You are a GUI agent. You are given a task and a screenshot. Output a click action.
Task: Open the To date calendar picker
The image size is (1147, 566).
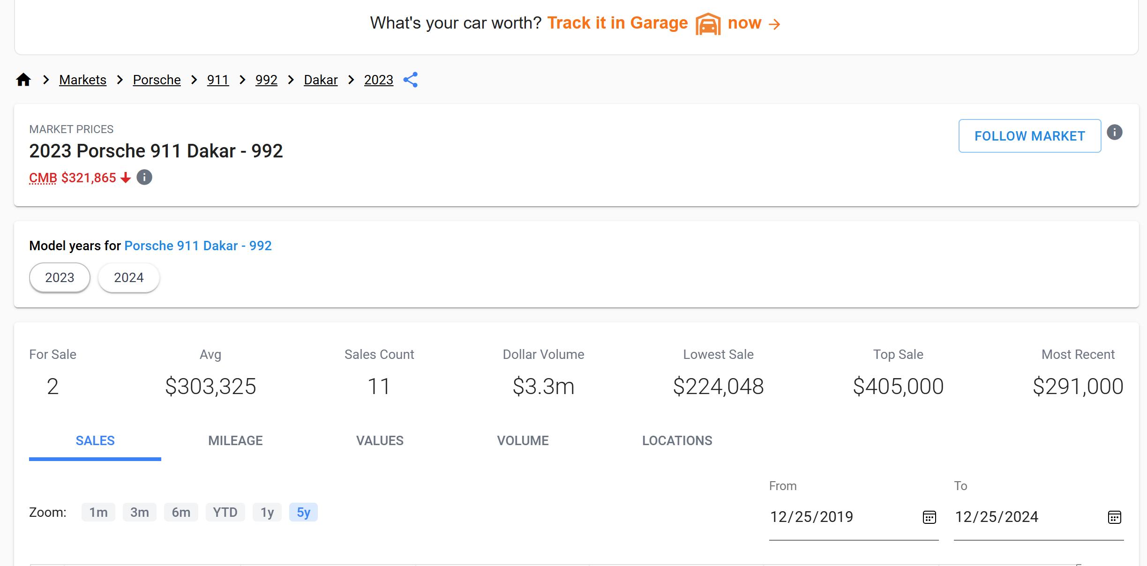pos(1114,517)
